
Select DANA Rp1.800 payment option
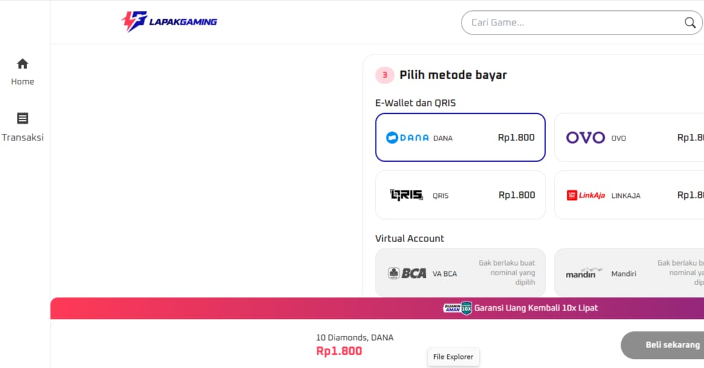click(x=460, y=137)
